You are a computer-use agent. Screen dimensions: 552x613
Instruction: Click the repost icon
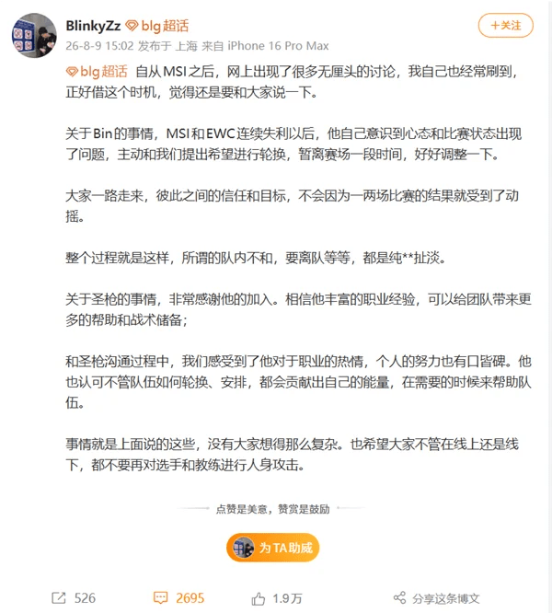[59, 597]
